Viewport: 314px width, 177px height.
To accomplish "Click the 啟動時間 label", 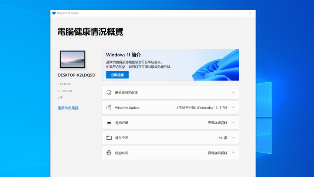I will (x=122, y=153).
